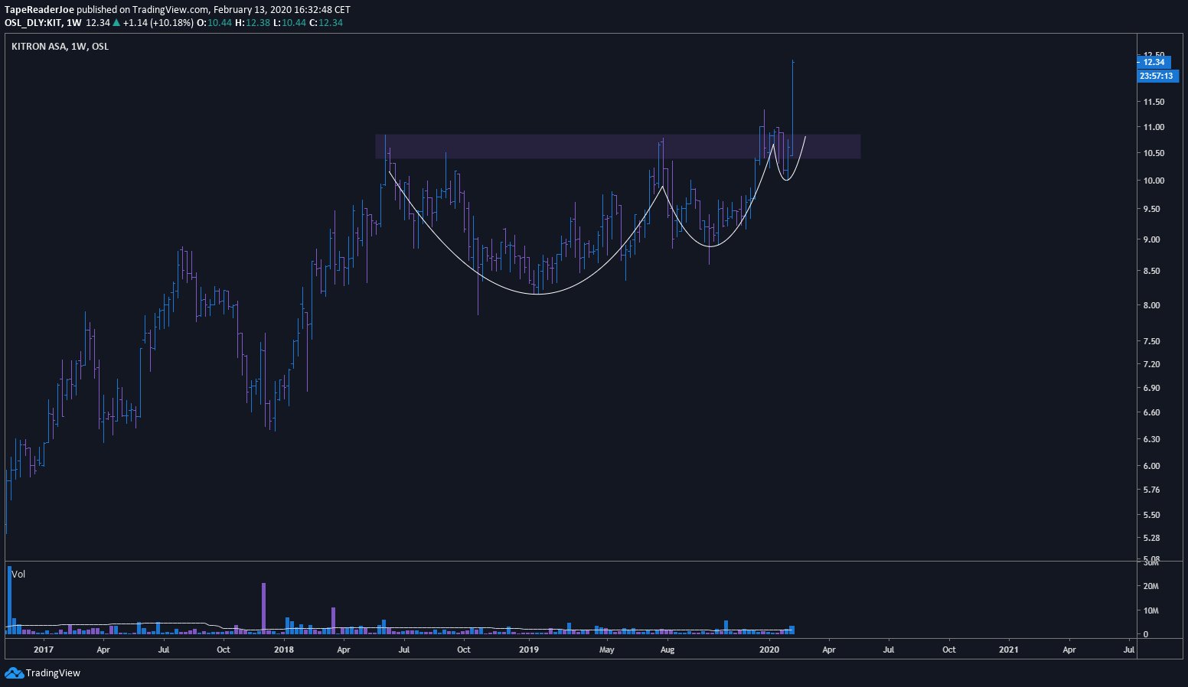The width and height of the screenshot is (1188, 687).
Task: Click the 11.50 price axis label
Action: pos(1154,102)
